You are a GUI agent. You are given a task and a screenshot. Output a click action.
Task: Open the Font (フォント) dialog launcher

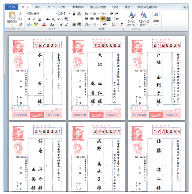point(80,29)
